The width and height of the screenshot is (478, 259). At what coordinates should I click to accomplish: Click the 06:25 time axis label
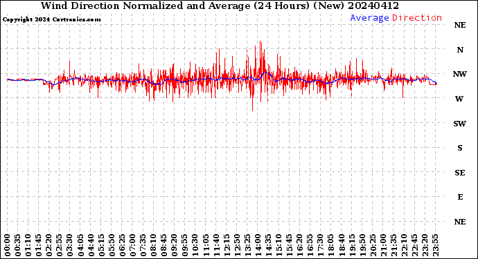click(x=122, y=245)
